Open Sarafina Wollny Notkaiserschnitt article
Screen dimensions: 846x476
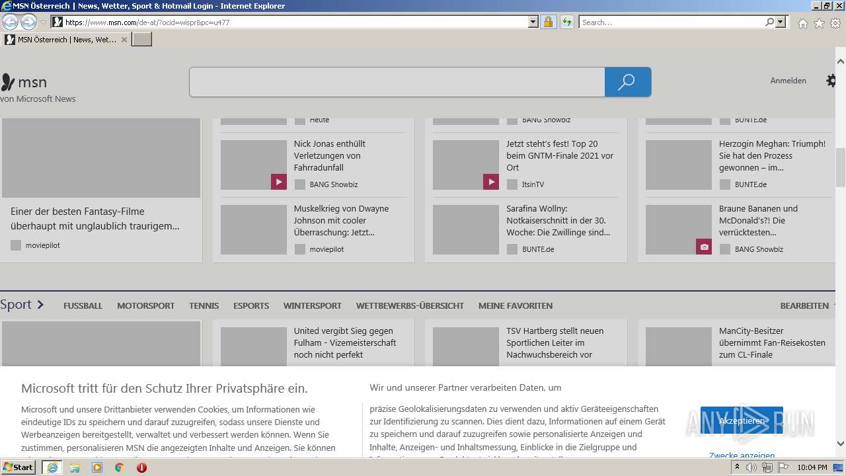(x=558, y=220)
